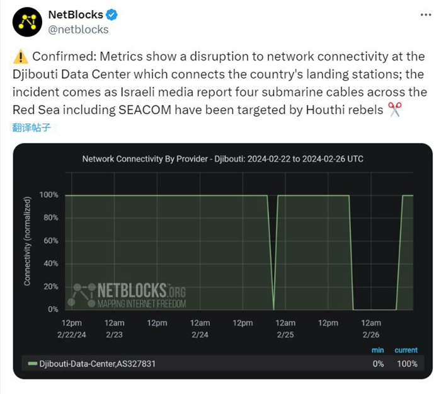Viewport: 441px width, 394px height.
Task: Click the 0% min value in legend
Action: tap(377, 364)
